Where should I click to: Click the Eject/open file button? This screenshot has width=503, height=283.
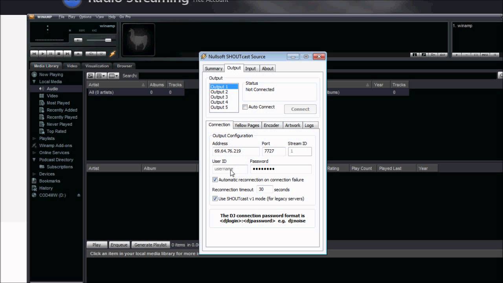(78, 54)
